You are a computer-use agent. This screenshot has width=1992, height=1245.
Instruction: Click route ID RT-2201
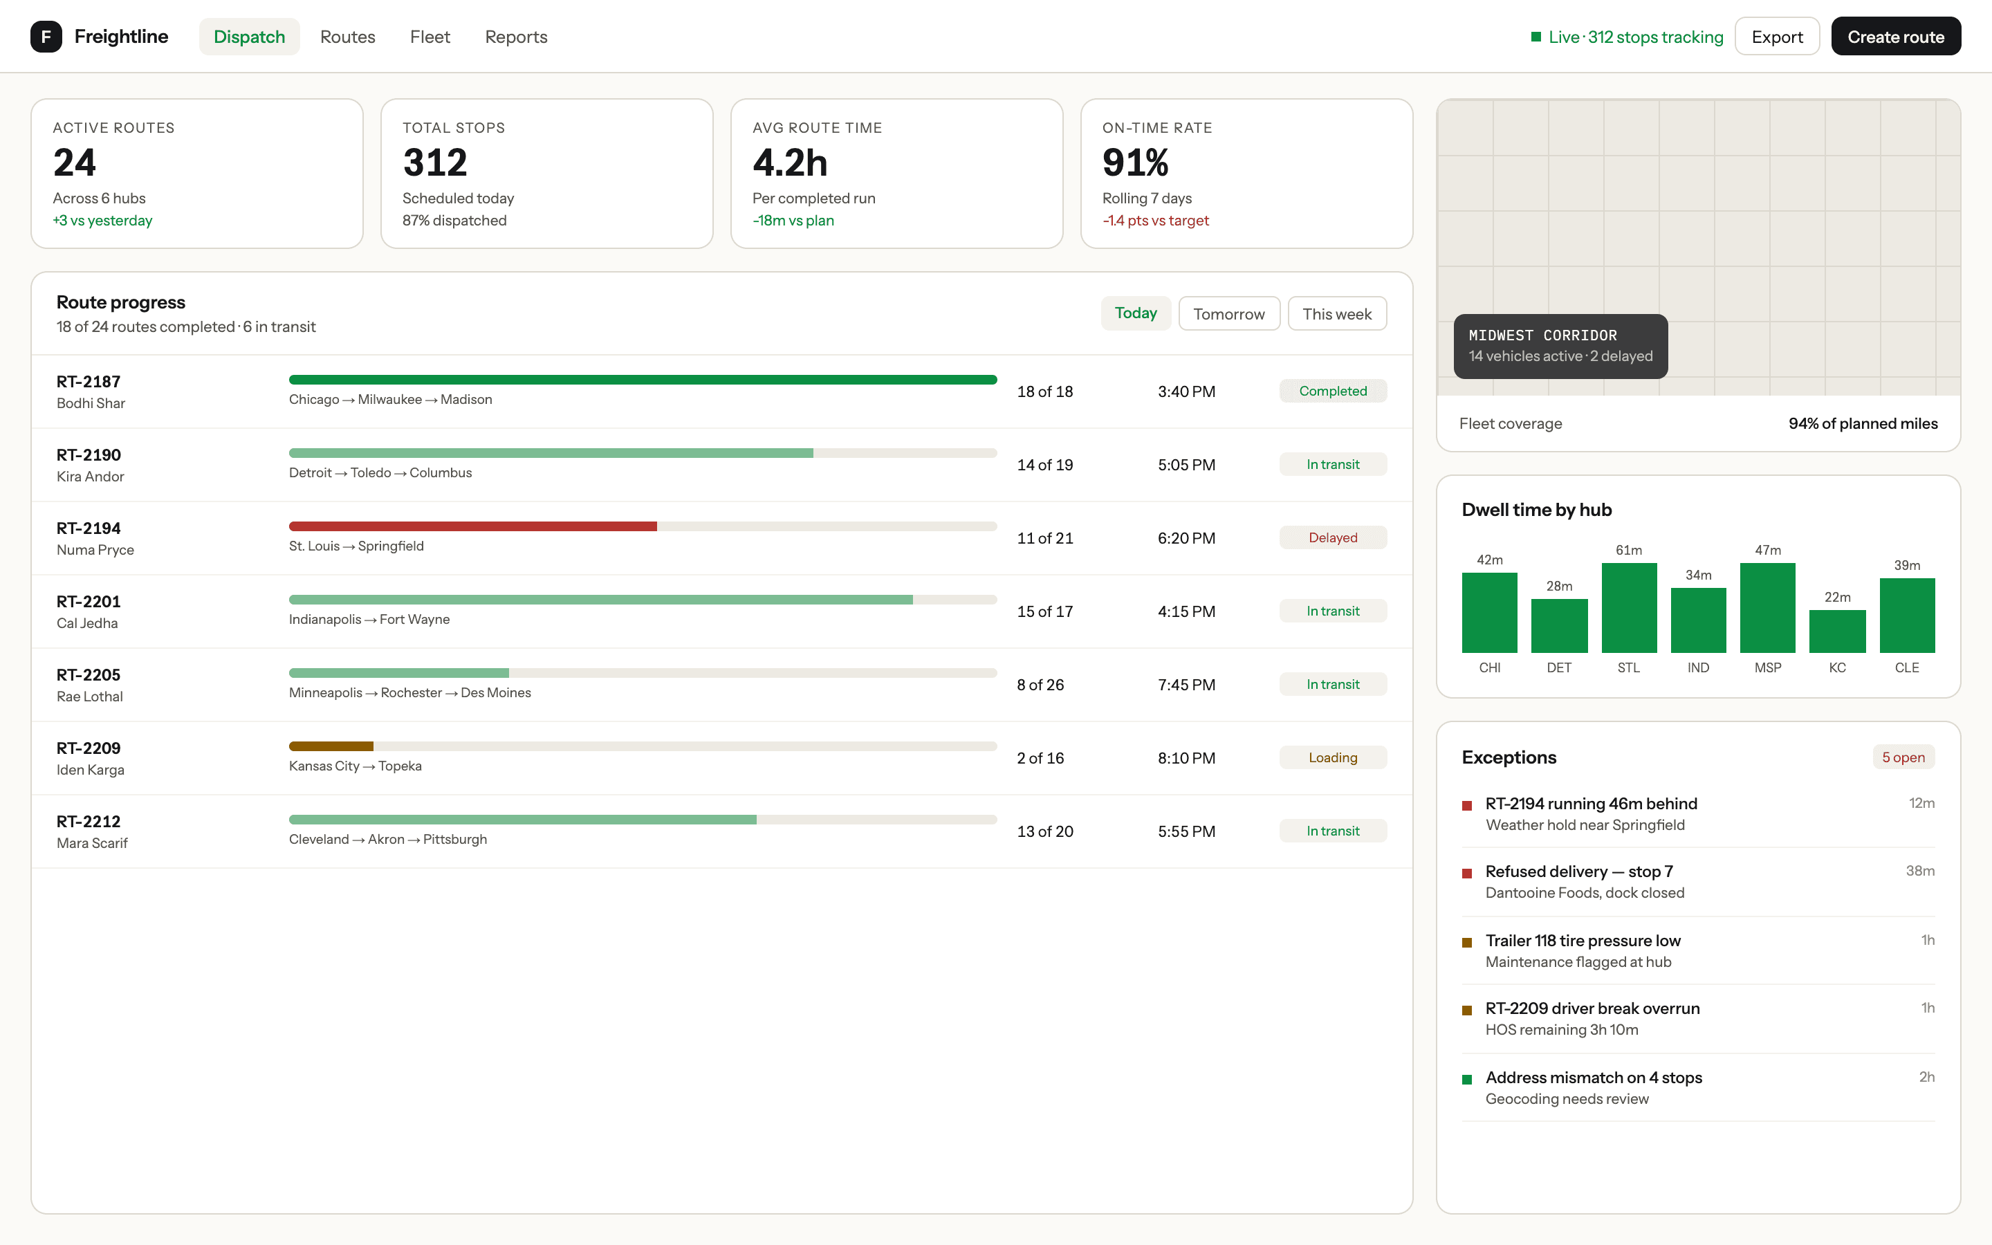(88, 601)
